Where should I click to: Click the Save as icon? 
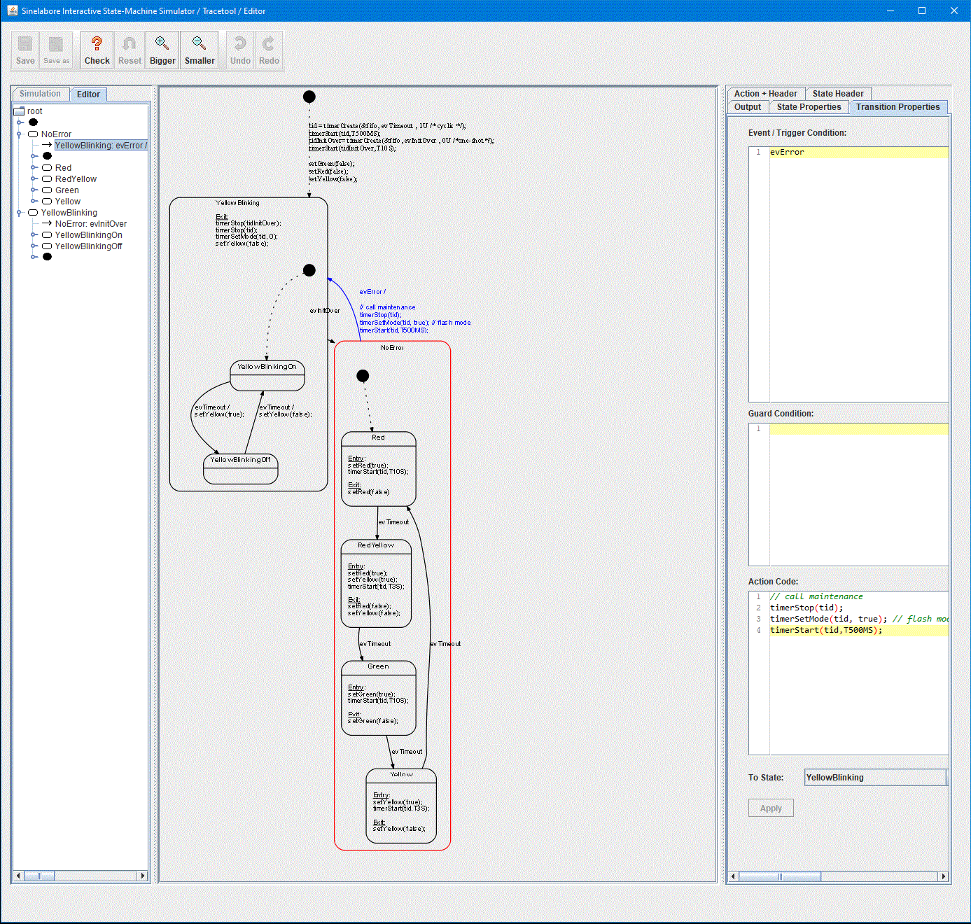point(56,49)
